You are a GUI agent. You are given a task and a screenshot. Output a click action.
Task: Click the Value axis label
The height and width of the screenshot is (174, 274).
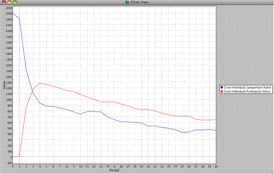(x=4, y=85)
